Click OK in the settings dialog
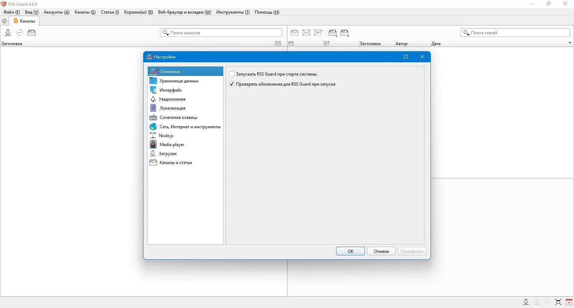Image resolution: width=574 pixels, height=308 pixels. click(350, 251)
